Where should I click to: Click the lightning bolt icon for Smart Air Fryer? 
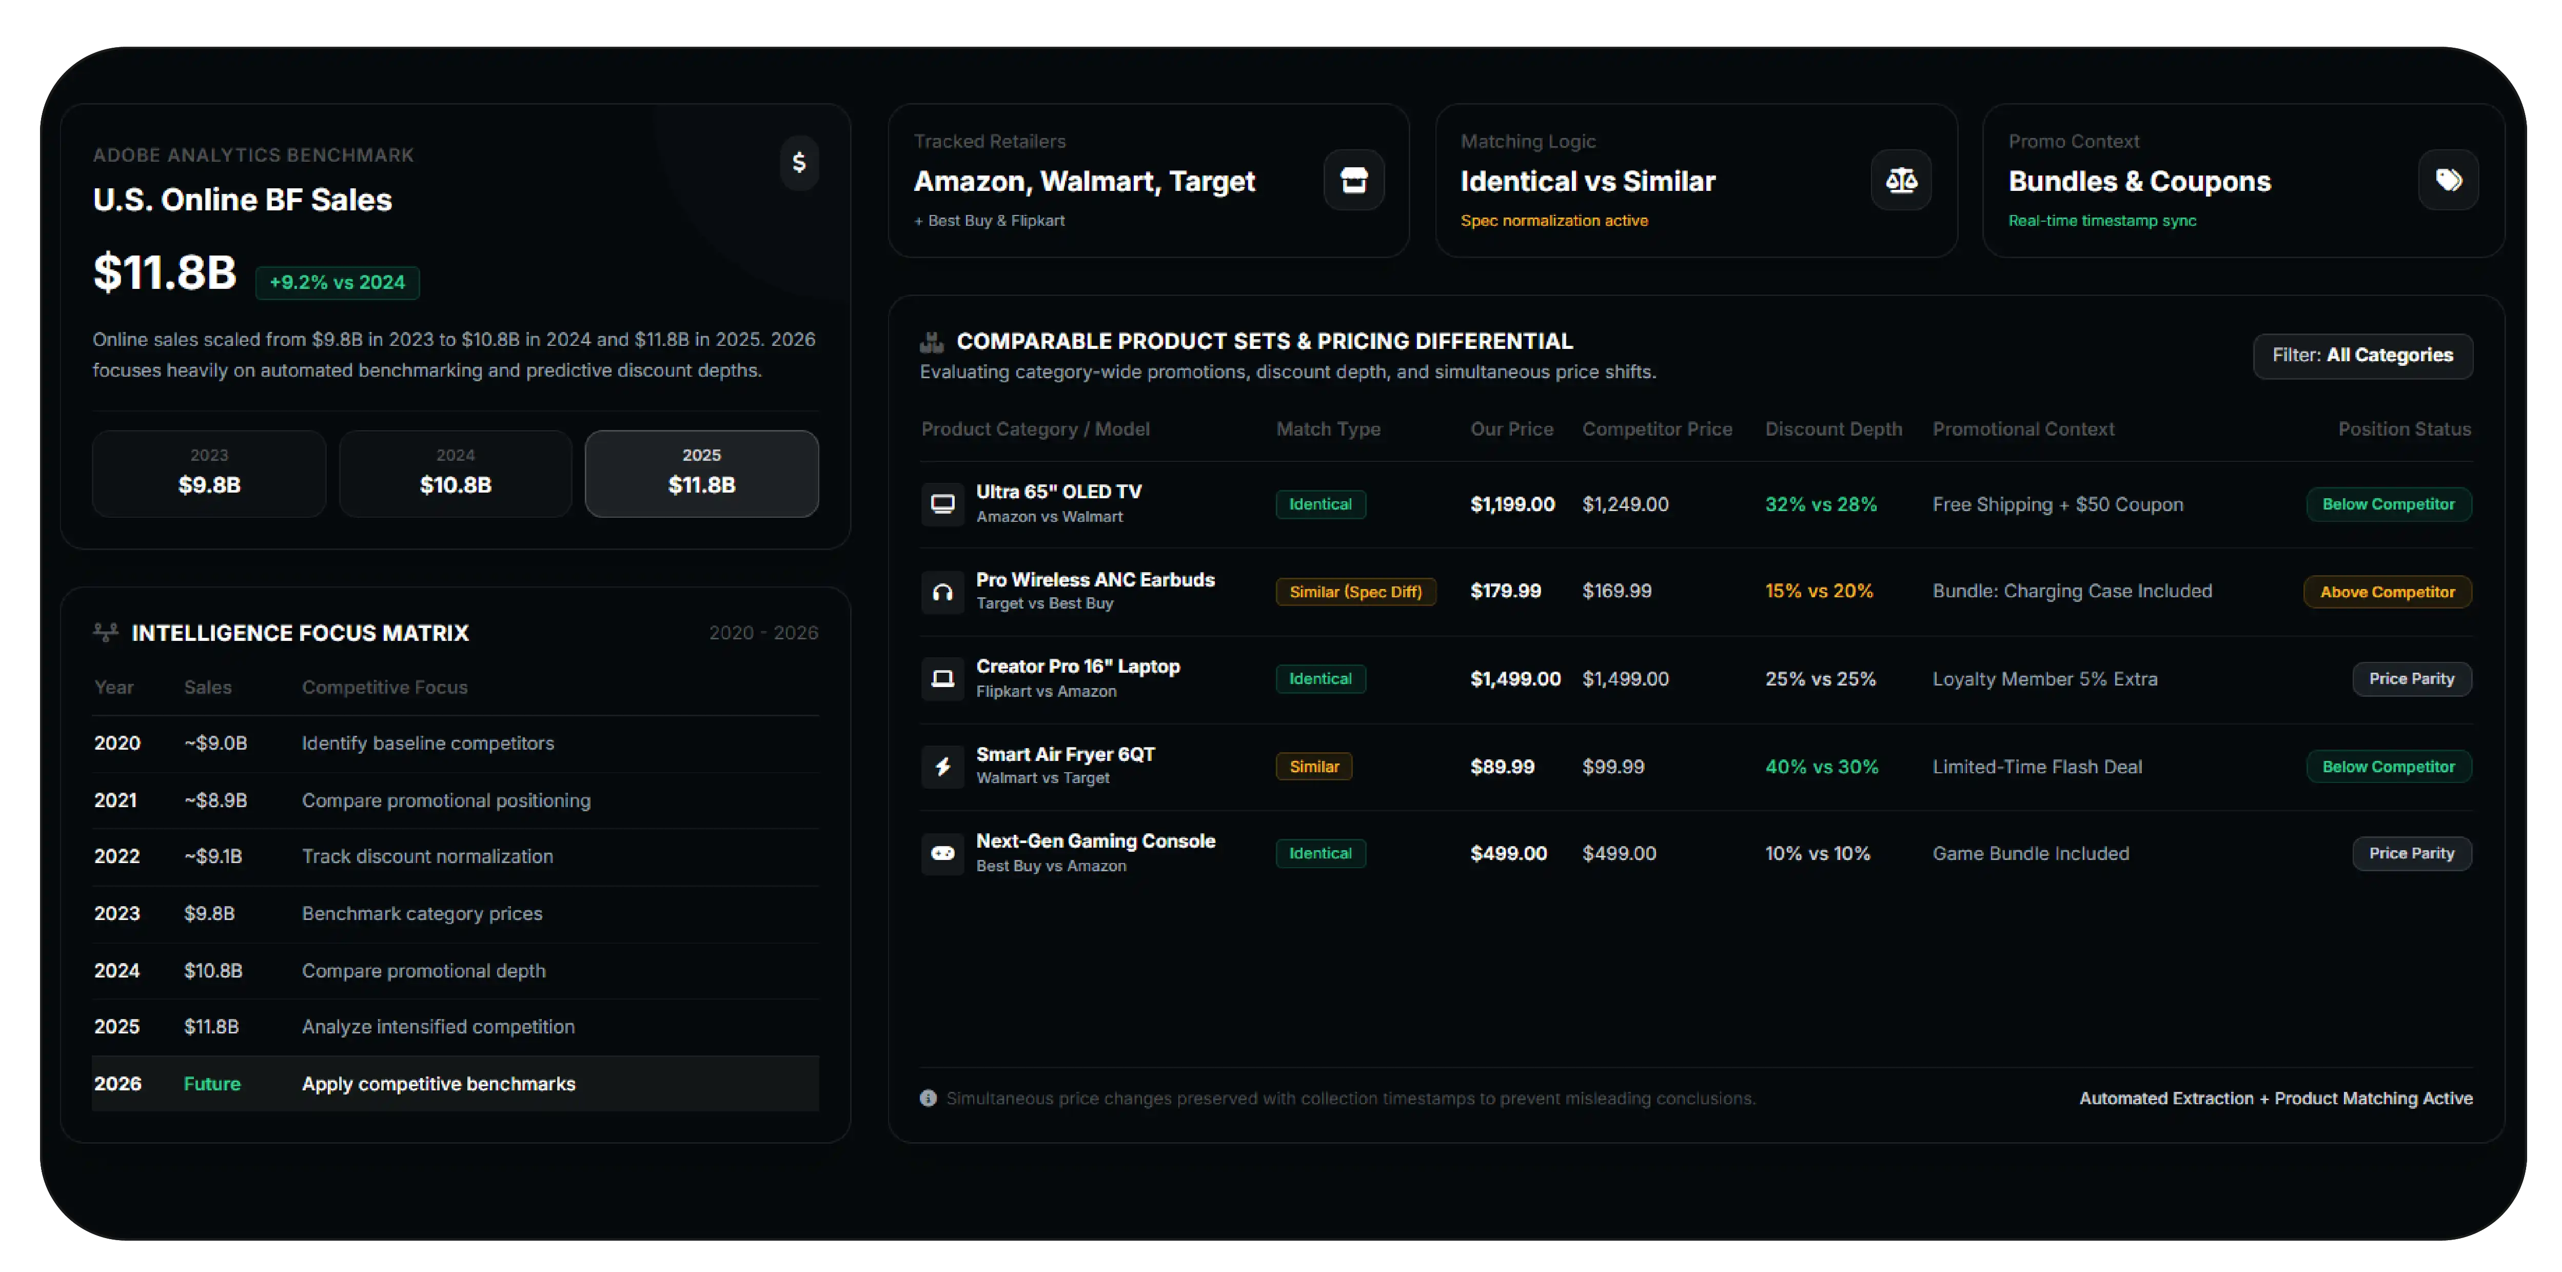click(x=942, y=767)
